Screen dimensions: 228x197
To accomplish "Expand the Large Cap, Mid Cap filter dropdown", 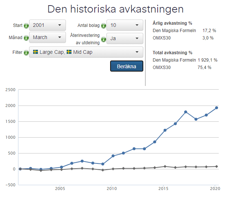I will click(86, 52).
